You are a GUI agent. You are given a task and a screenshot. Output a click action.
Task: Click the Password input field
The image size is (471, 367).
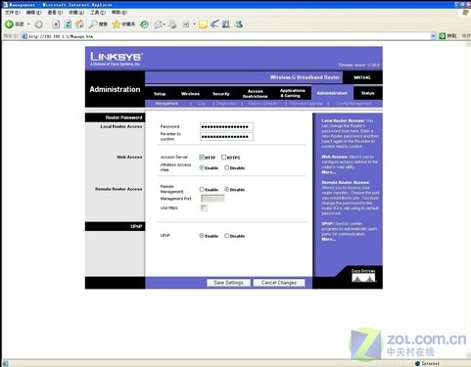(x=226, y=126)
